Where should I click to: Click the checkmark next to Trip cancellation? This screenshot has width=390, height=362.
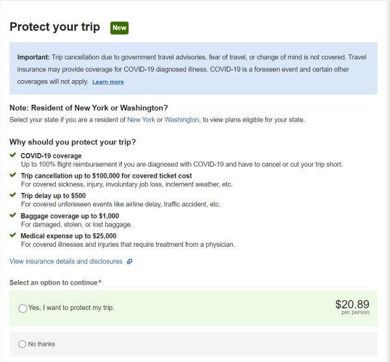coord(13,176)
